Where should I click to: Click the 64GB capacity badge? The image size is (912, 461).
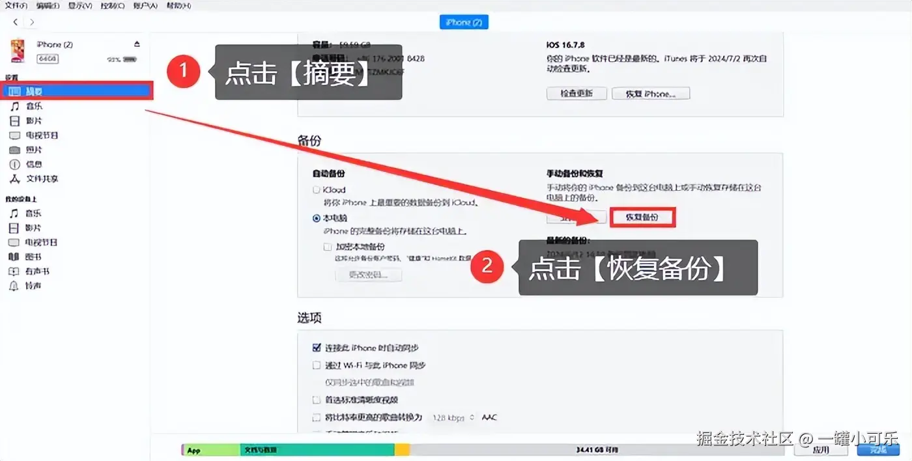48,59
